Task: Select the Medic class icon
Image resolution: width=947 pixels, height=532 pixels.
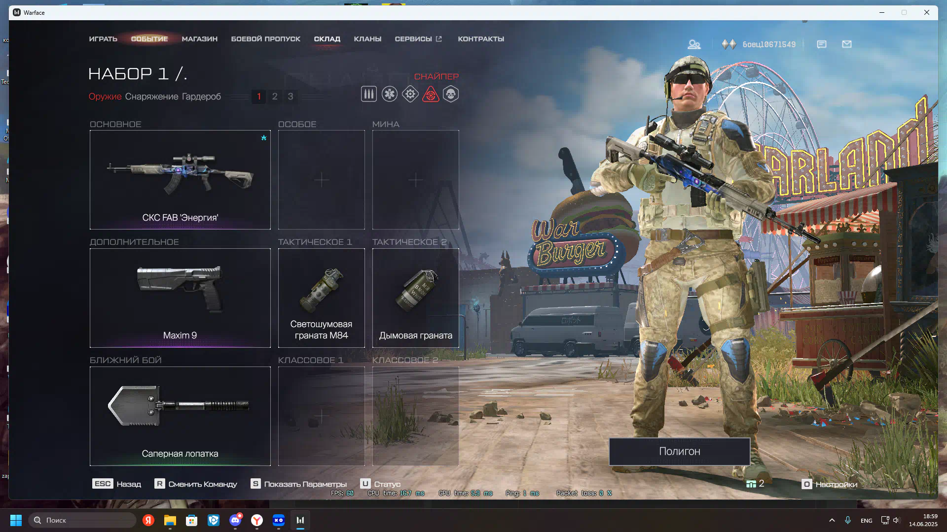Action: point(389,94)
